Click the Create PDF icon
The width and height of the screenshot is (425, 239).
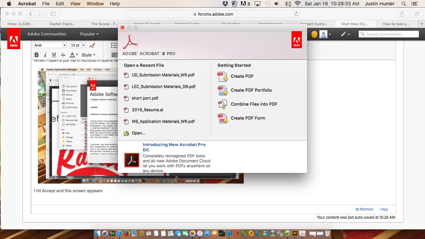click(222, 76)
